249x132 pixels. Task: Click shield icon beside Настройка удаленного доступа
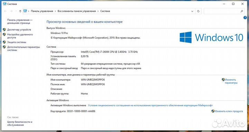tap(4, 34)
